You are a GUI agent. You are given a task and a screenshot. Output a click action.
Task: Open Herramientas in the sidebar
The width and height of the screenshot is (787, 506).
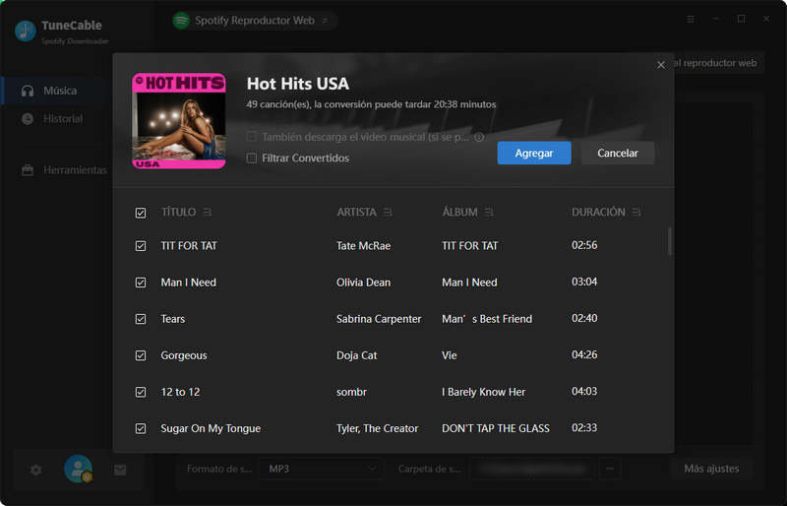[74, 170]
